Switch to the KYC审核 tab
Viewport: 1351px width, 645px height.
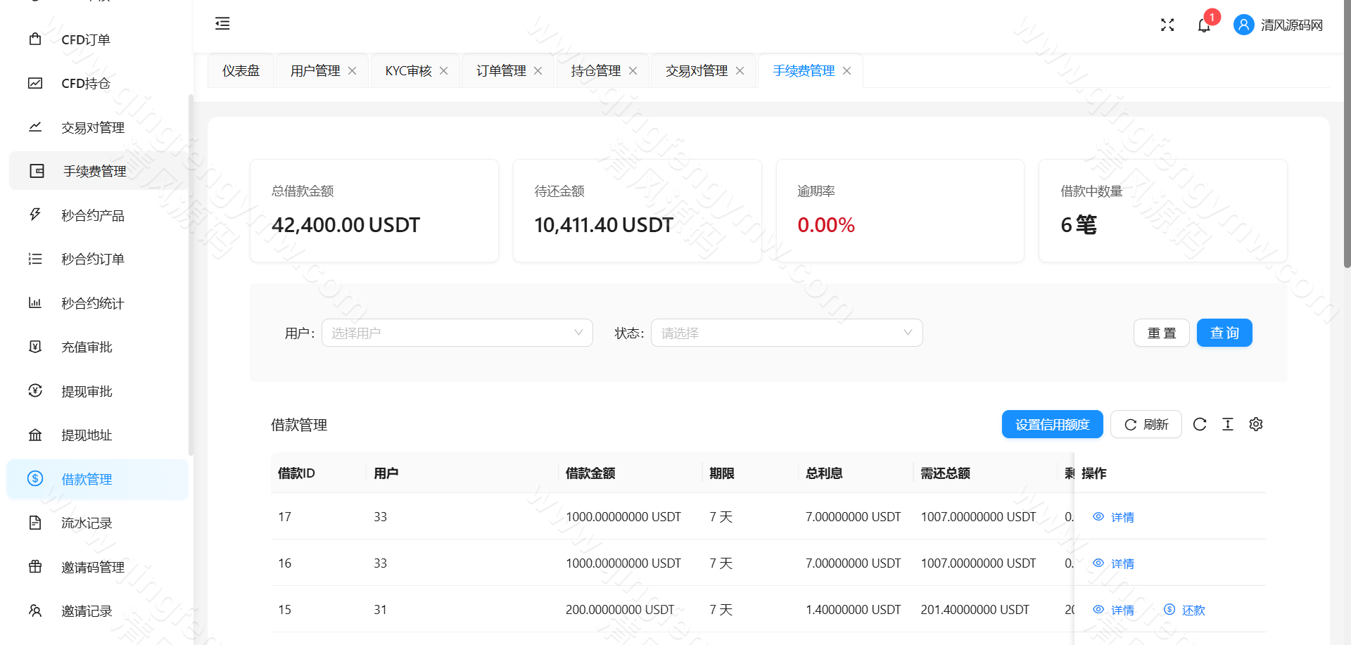click(408, 70)
